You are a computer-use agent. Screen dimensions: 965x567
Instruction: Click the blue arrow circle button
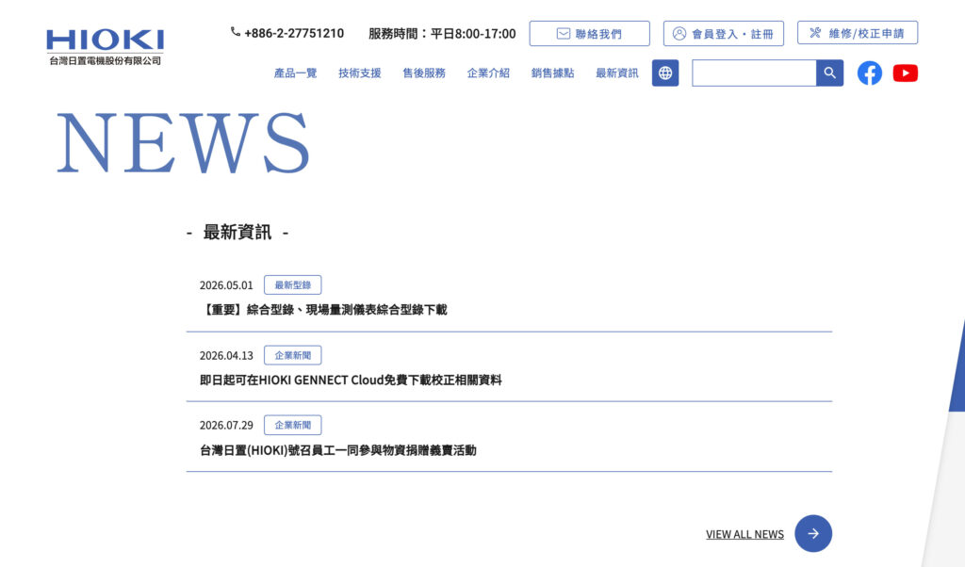(813, 533)
